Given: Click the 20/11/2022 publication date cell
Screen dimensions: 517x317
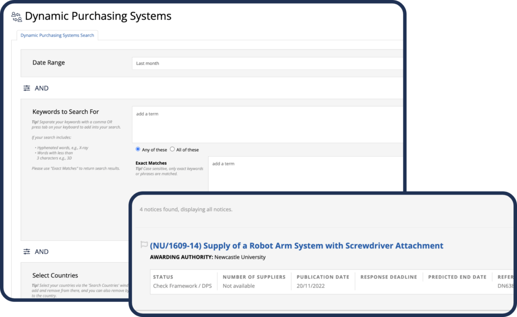Looking at the screenshot, I should coord(311,286).
